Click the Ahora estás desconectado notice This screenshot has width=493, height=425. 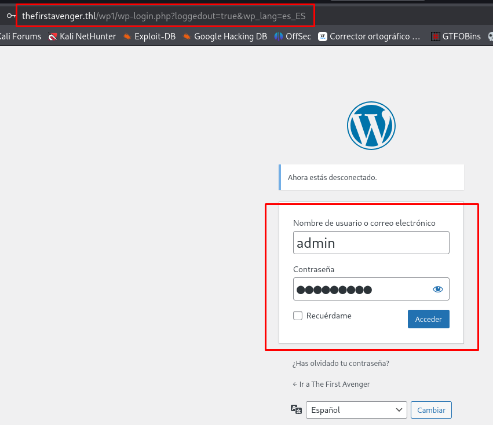[371, 177]
